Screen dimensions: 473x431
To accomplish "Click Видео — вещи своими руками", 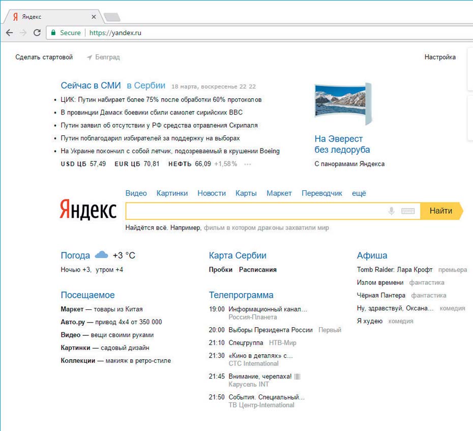I will (x=107, y=335).
